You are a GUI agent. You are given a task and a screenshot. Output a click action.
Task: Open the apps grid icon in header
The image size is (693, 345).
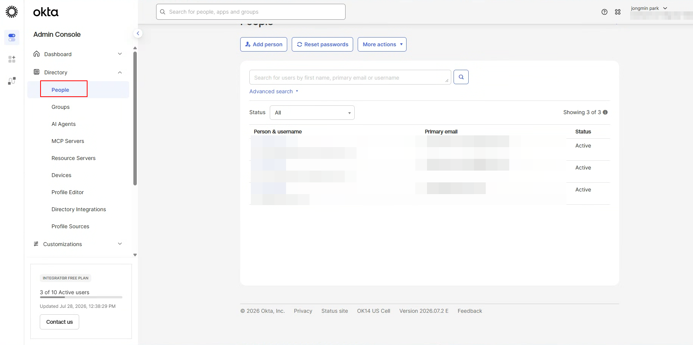point(618,12)
